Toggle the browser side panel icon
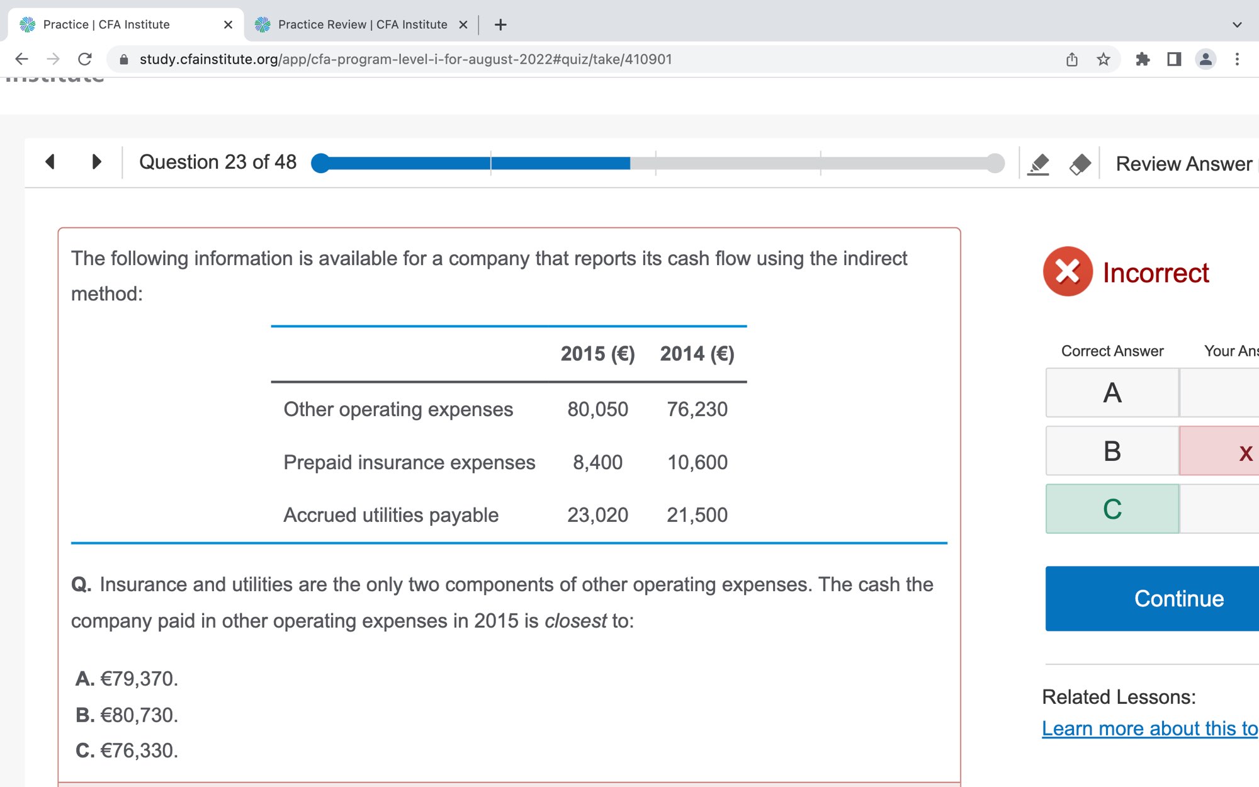This screenshot has width=1259, height=787. (1174, 59)
